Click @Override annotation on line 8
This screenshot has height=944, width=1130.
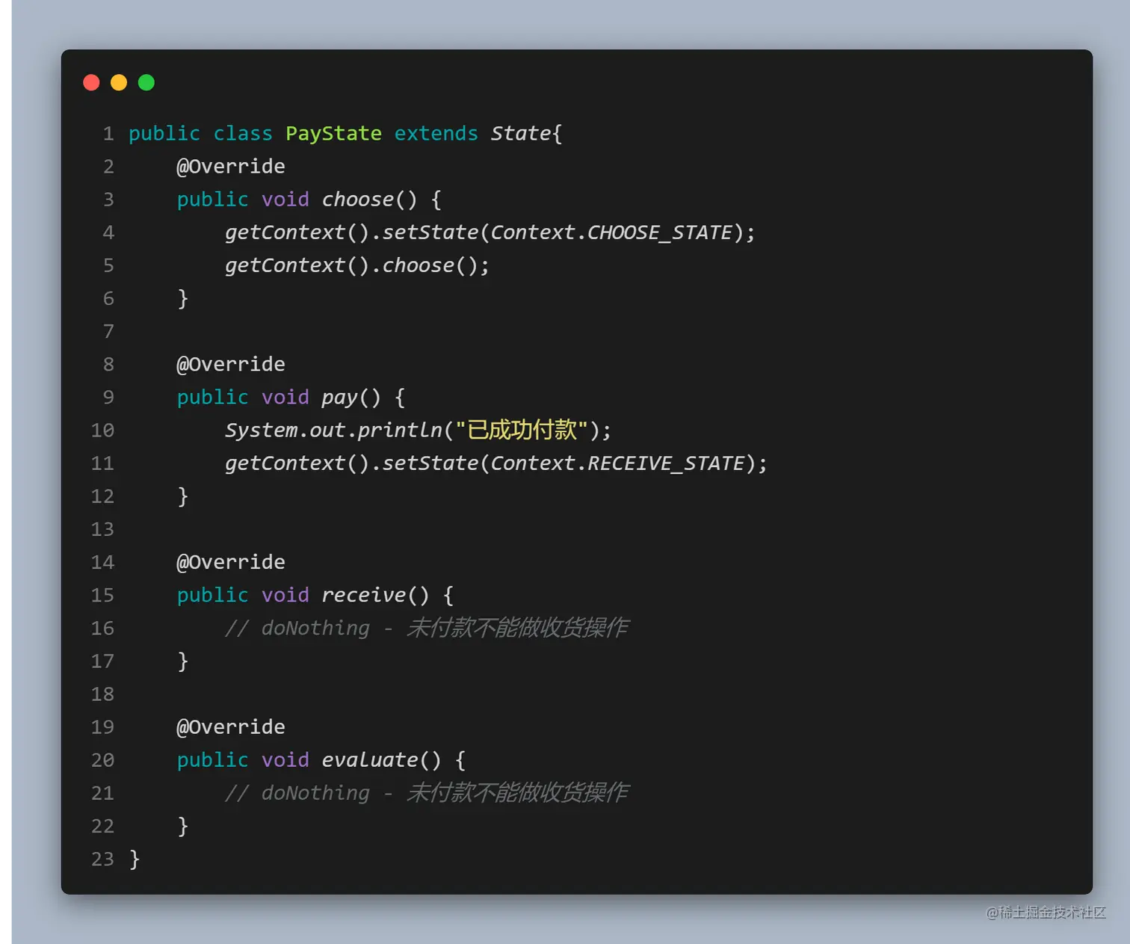[230, 365]
